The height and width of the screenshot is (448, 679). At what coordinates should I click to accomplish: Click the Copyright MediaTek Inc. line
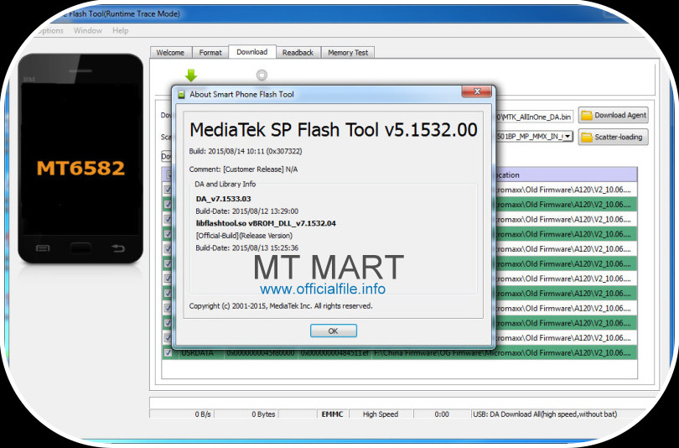[x=281, y=306]
